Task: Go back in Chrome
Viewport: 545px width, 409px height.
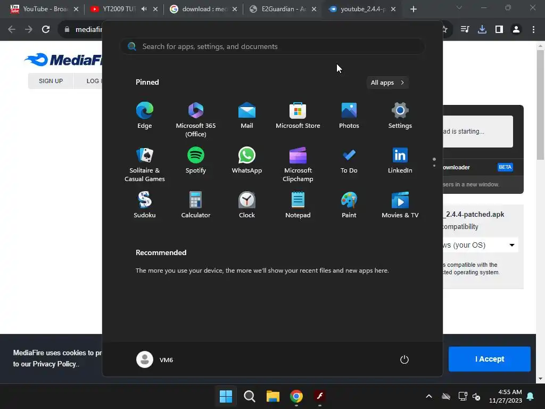Action: pos(12,29)
